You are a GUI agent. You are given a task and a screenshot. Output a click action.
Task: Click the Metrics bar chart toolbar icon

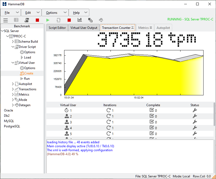pyautogui.click(x=80, y=20)
